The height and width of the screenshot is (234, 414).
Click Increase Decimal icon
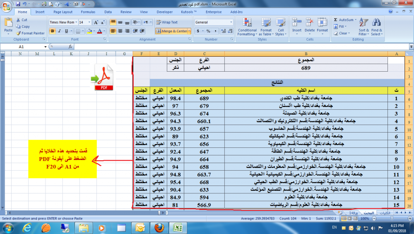click(224, 31)
